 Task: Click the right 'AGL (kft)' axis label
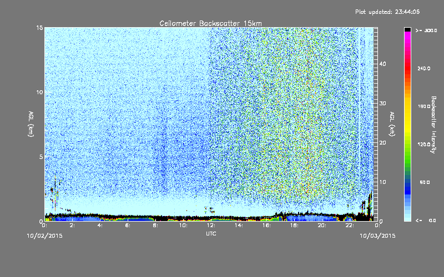(392, 124)
